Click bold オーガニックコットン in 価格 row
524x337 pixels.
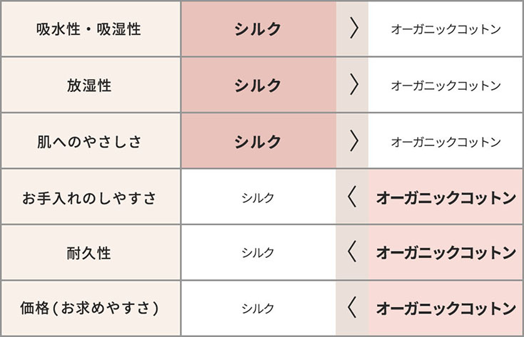[x=446, y=309]
